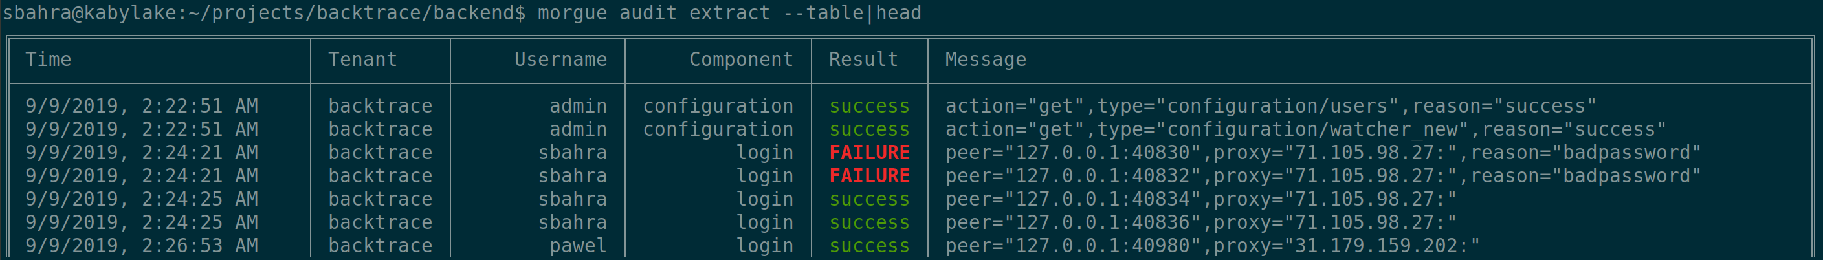Click the "morgue audit extract" command text
Viewport: 1823px width, 260px height.
tap(653, 13)
